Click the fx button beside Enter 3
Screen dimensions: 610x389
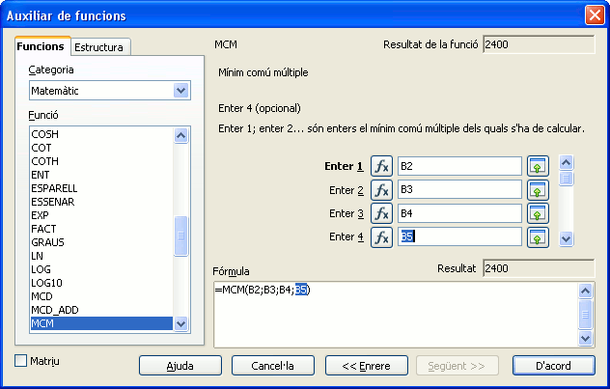coord(381,213)
